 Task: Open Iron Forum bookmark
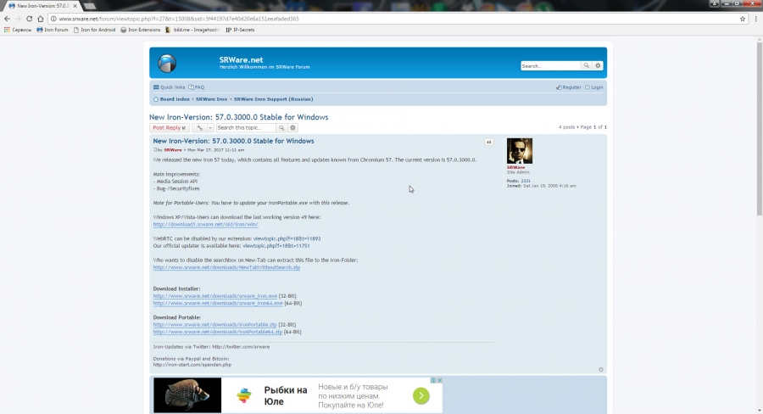click(x=53, y=30)
